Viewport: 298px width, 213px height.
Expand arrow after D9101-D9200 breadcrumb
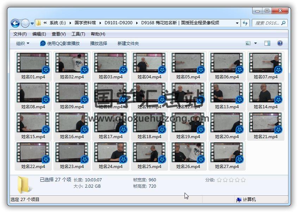pos(137,23)
